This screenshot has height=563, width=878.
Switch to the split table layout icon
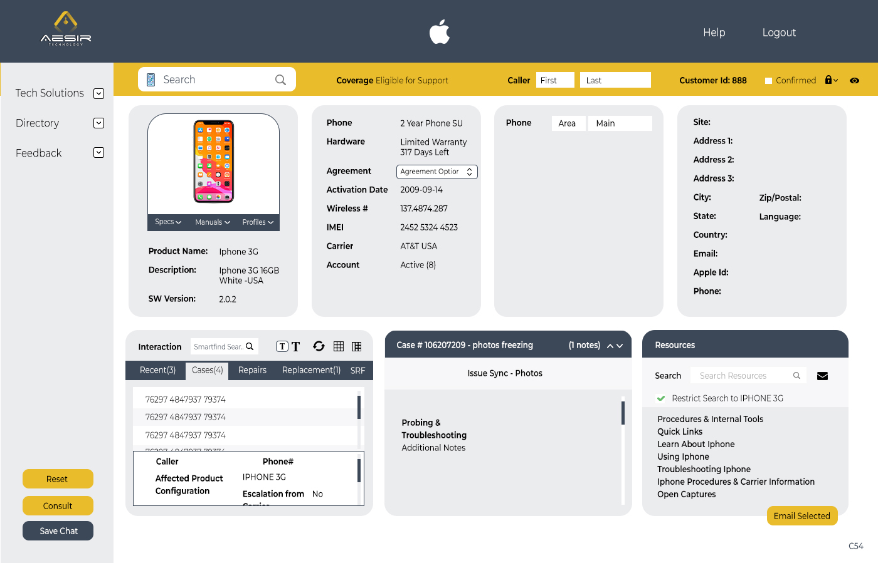[357, 346]
